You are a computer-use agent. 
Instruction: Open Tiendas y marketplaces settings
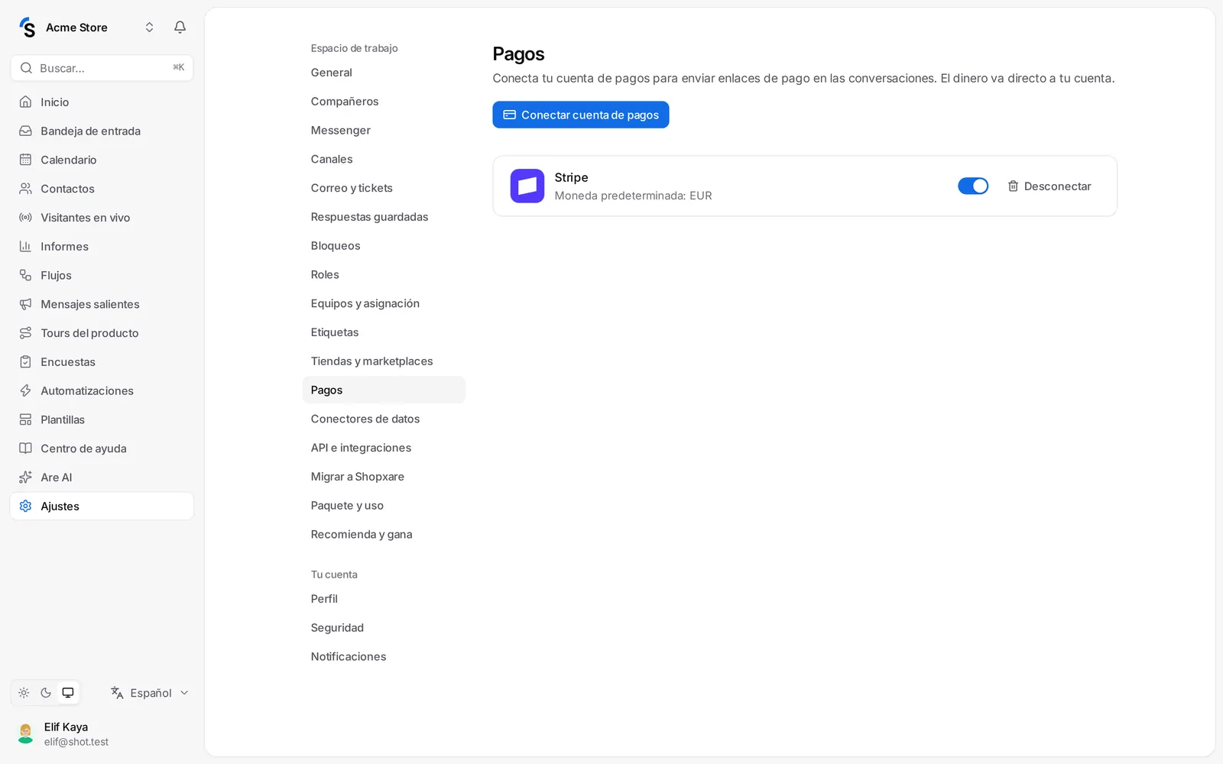tap(384, 361)
